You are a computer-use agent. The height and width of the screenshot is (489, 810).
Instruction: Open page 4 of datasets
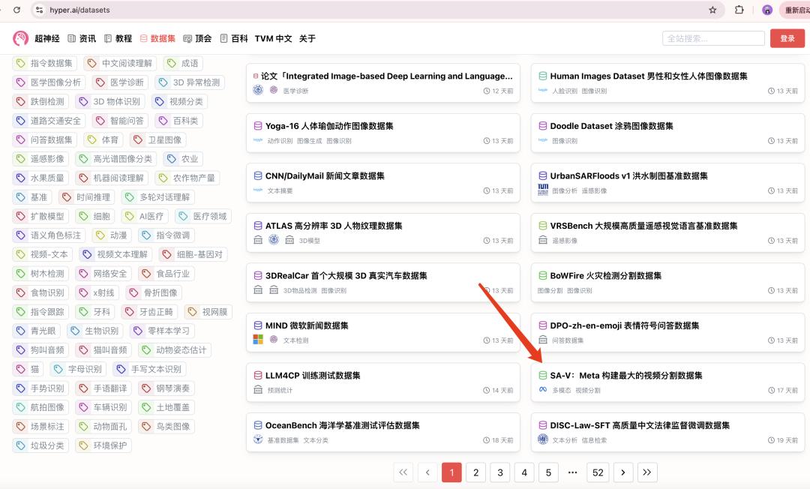(524, 472)
